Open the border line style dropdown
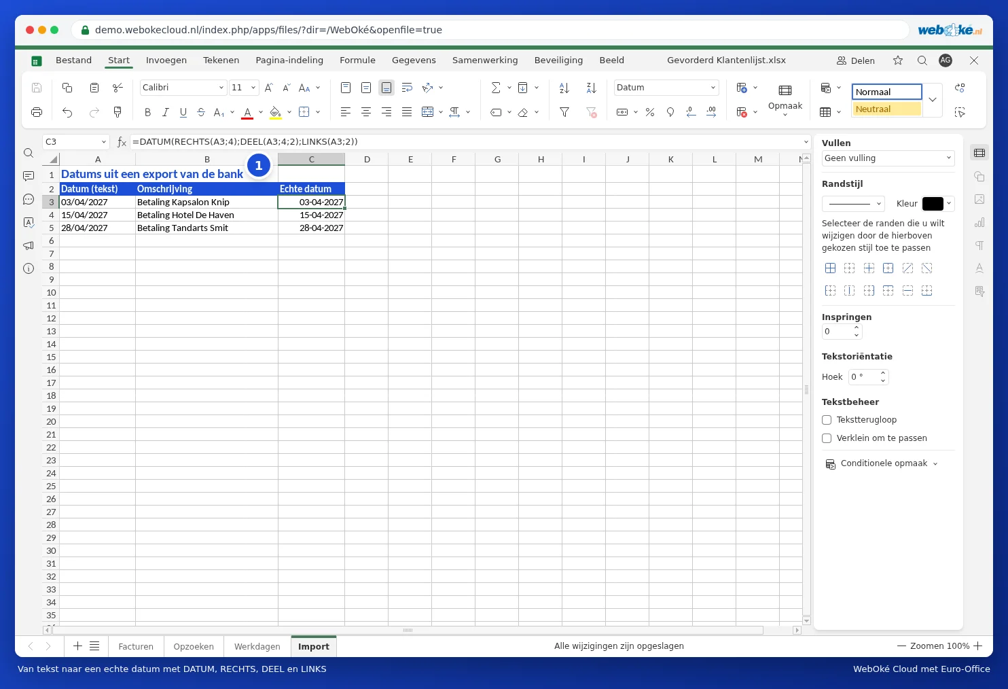Screen dimensions: 1008x689 853,203
